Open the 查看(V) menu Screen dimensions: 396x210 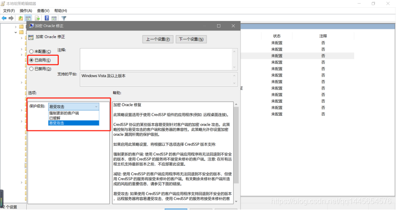tap(43, 10)
